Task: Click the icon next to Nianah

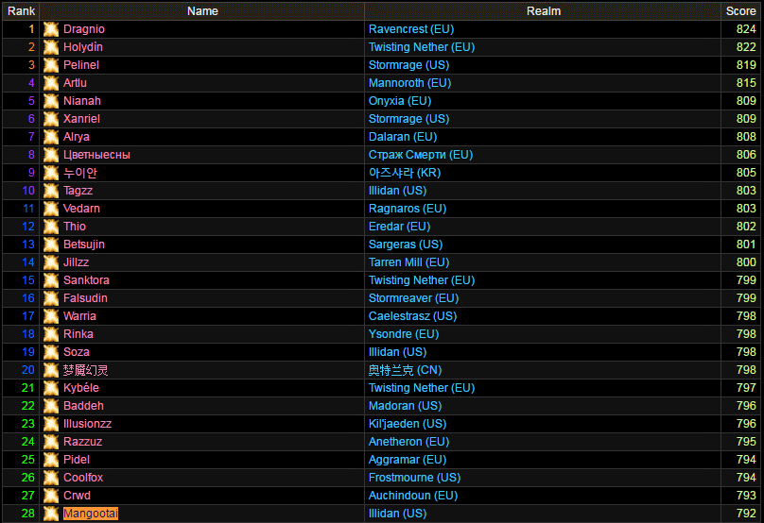Action: coord(51,101)
